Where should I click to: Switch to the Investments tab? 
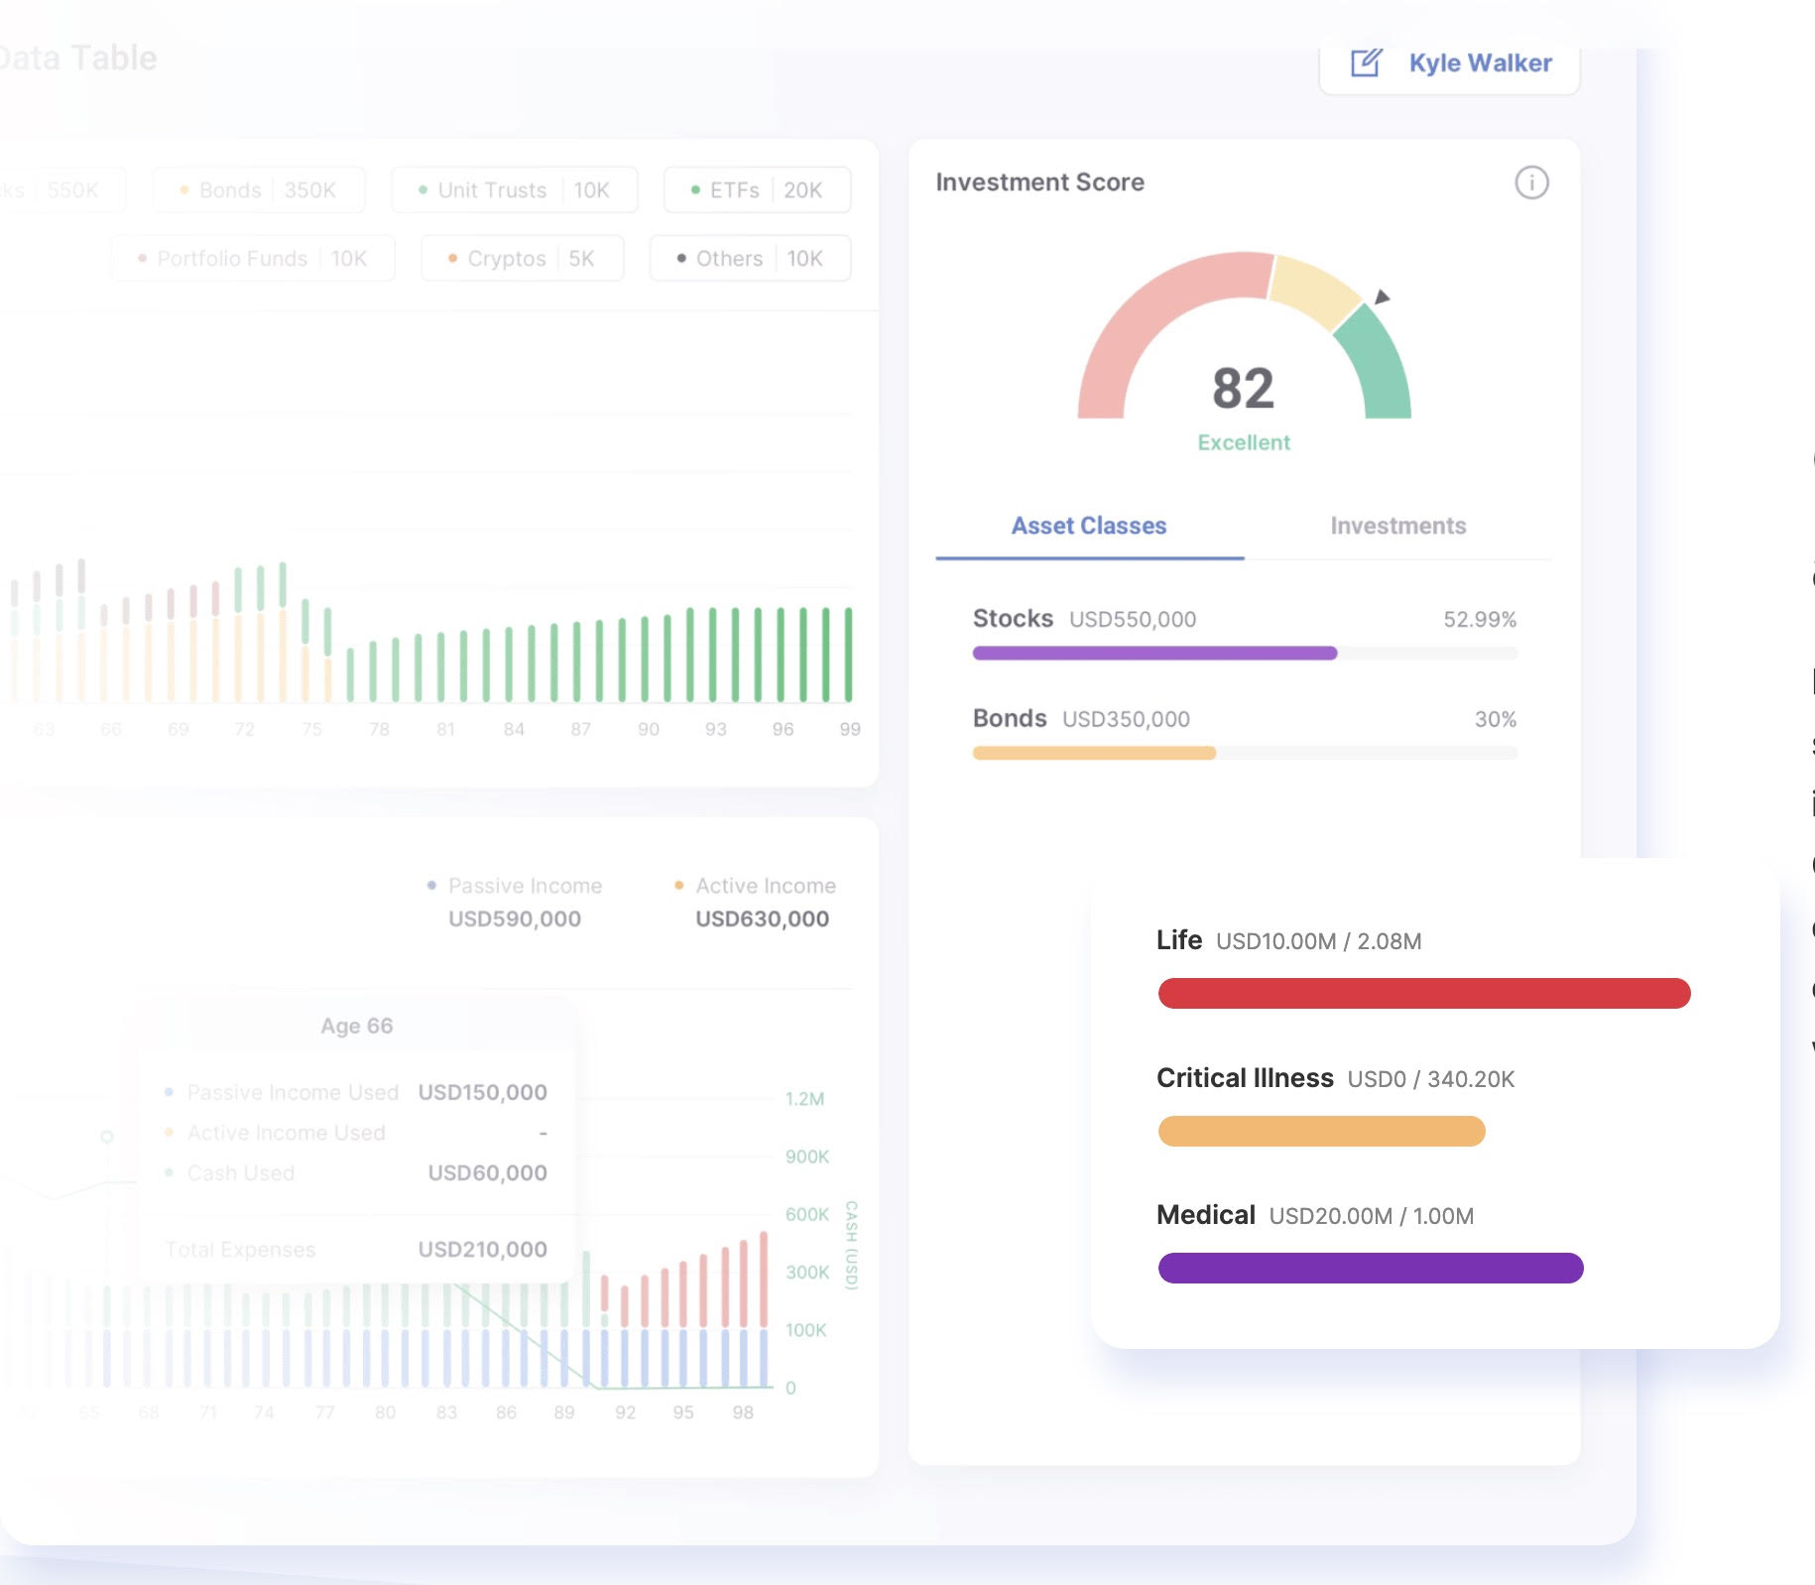[1397, 526]
